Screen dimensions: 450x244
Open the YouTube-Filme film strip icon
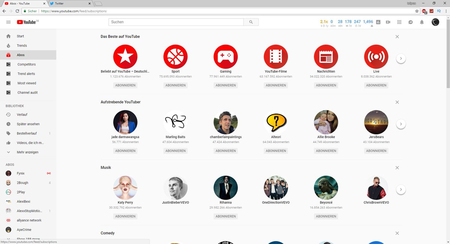(x=276, y=57)
